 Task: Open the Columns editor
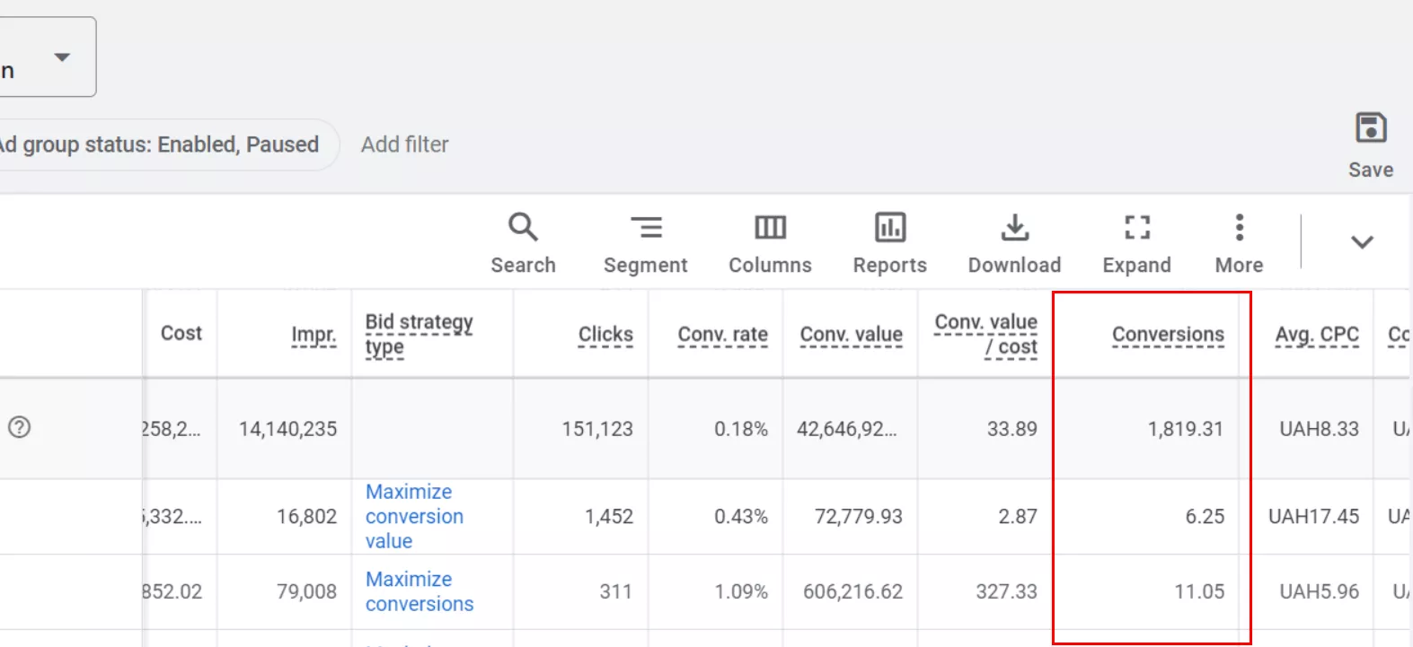tap(770, 243)
